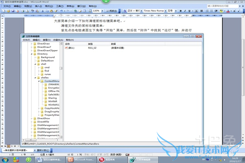The width and height of the screenshot is (245, 163).
Task: Open Word's Tools menu
Action: click(60, 6)
